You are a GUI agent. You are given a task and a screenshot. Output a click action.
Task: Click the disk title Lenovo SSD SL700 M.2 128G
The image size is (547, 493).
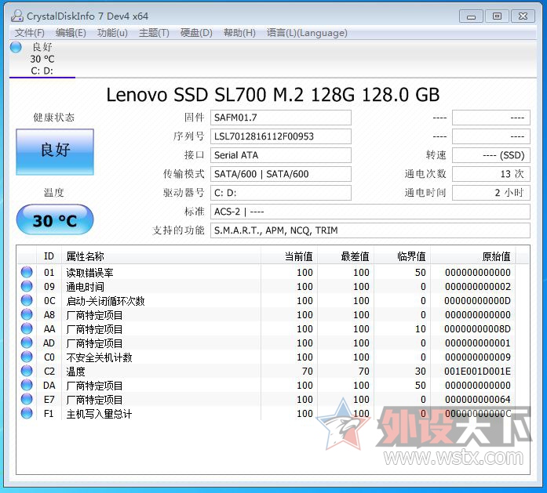point(230,95)
